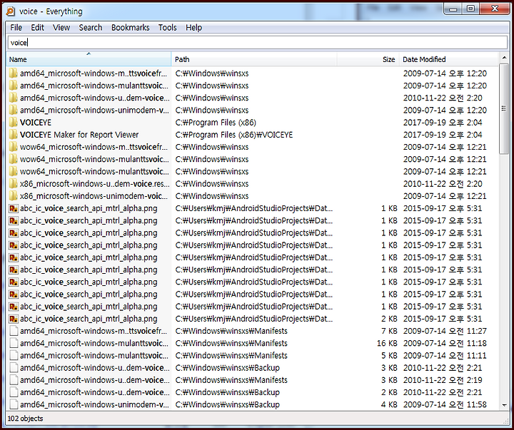The height and width of the screenshot is (430, 514).
Task: Sort results by the Path column header
Action: coord(254,59)
